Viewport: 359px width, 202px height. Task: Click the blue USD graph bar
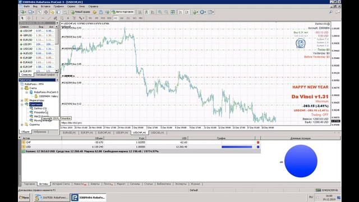[x=237, y=147]
